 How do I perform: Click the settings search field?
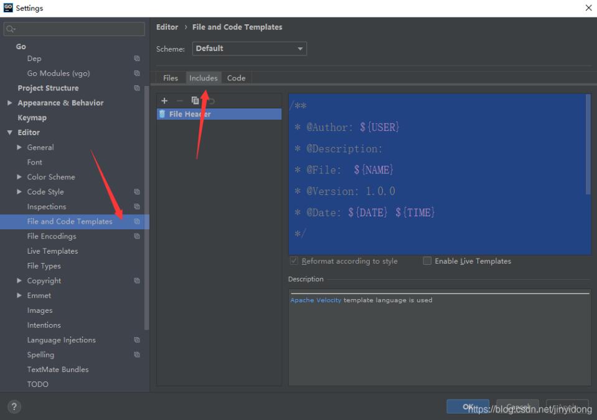(x=75, y=29)
